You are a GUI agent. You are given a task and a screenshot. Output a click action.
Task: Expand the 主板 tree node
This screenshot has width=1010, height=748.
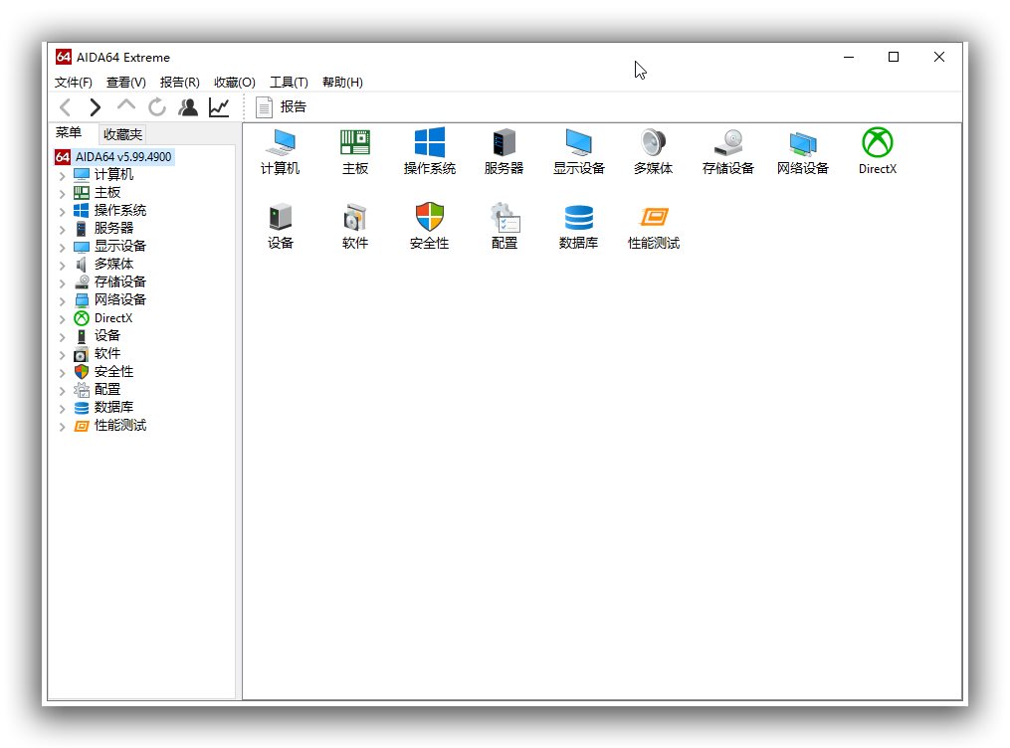(63, 192)
